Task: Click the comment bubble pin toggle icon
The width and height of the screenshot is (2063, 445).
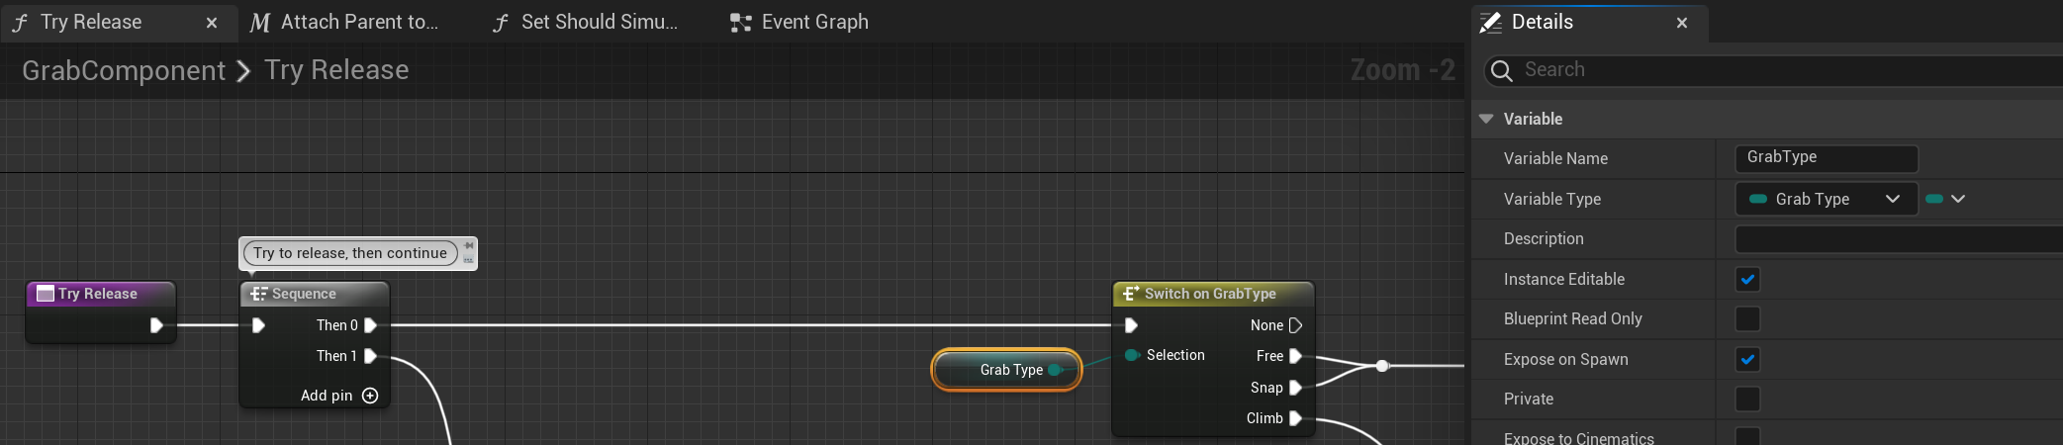Action: [469, 246]
